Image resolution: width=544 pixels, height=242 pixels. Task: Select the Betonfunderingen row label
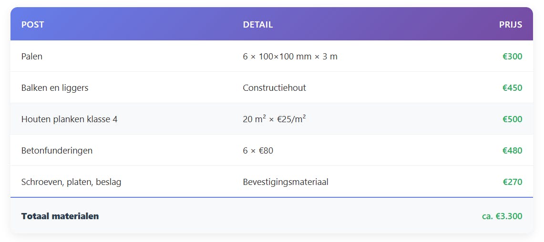[x=57, y=151]
